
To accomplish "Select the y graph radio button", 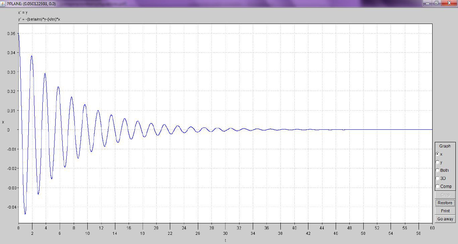I will pyautogui.click(x=437, y=162).
